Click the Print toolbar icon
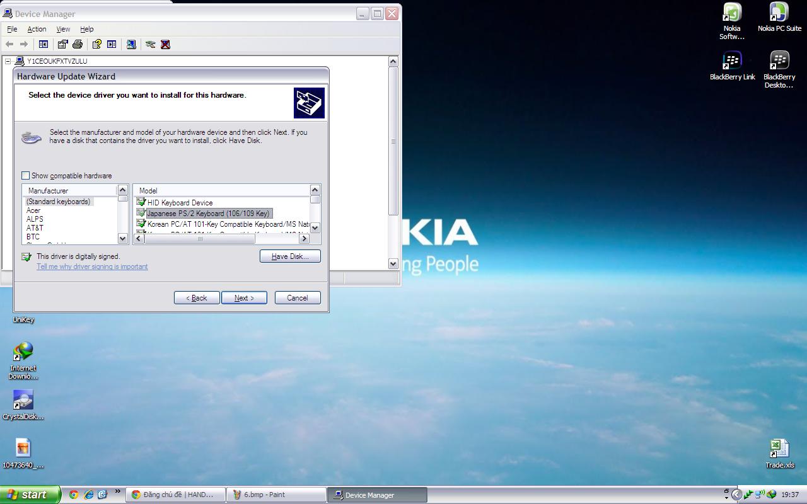 pyautogui.click(x=78, y=44)
